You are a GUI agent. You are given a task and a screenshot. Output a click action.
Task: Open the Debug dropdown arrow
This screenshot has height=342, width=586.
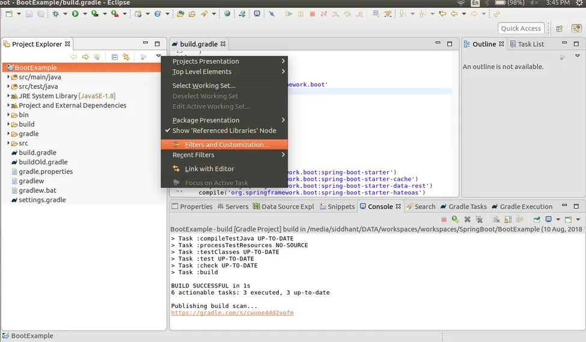pos(65,14)
